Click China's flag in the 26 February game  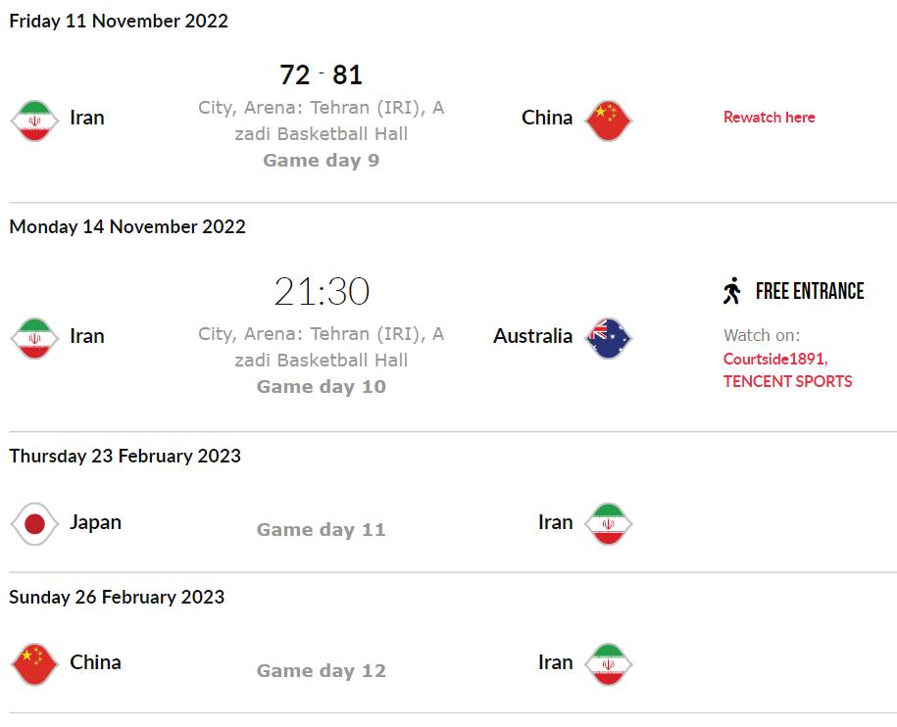pyautogui.click(x=34, y=663)
